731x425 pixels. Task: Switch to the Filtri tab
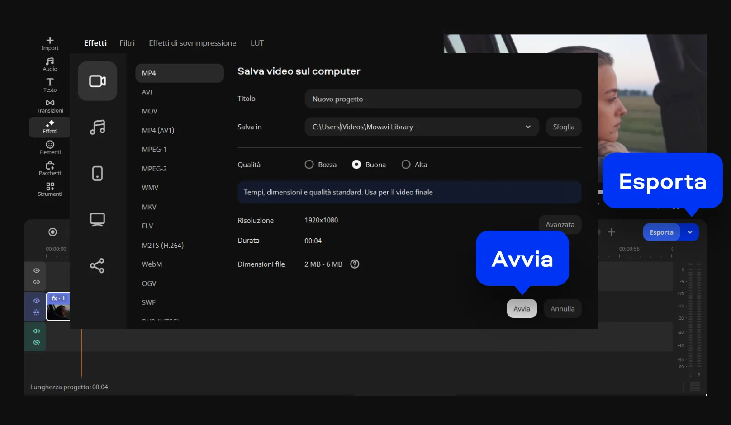pyautogui.click(x=127, y=43)
